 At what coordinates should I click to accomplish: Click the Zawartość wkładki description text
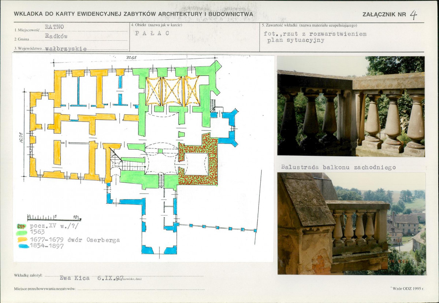pos(315,37)
